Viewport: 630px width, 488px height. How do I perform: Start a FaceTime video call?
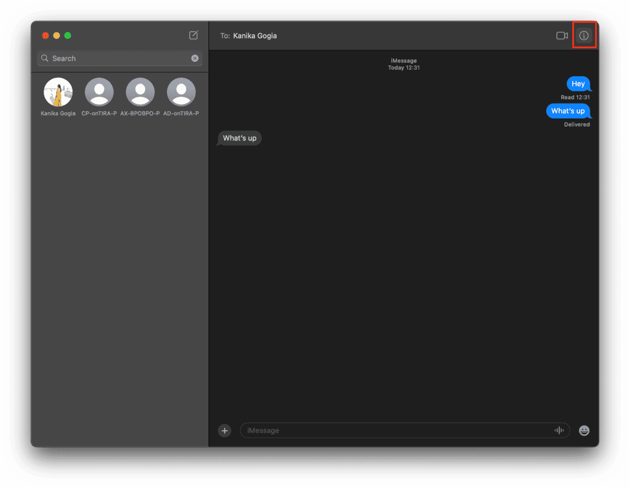coord(562,36)
